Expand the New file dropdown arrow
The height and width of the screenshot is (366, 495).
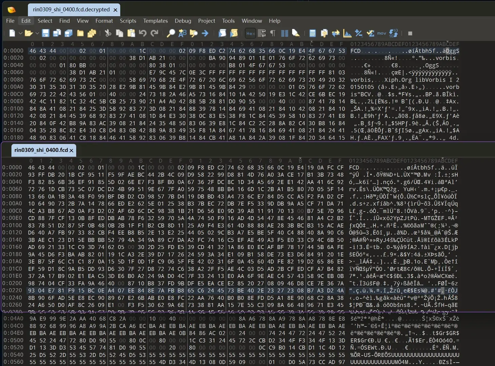click(20, 33)
